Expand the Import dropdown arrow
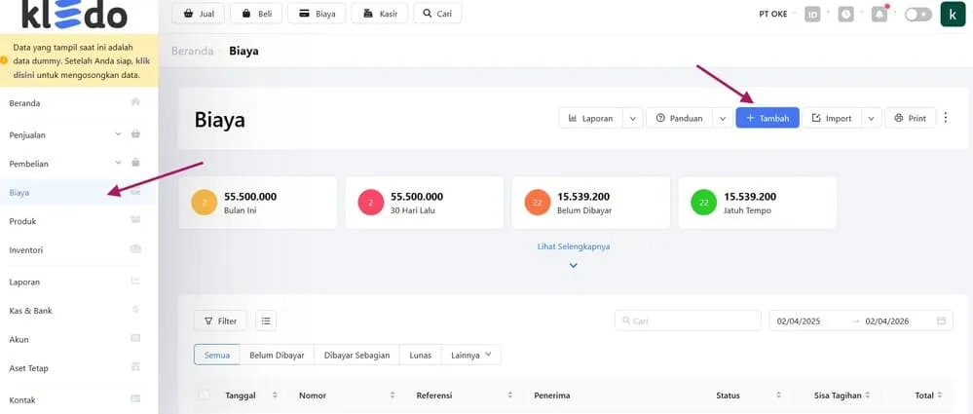The width and height of the screenshot is (973, 414). click(871, 118)
